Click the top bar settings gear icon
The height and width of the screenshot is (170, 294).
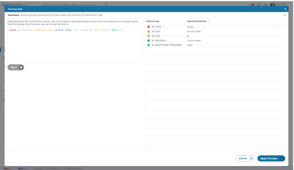tap(266, 5)
